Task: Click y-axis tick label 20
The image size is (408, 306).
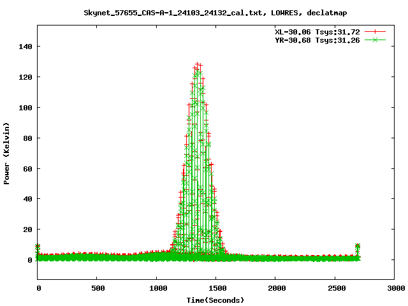Action: (x=27, y=229)
